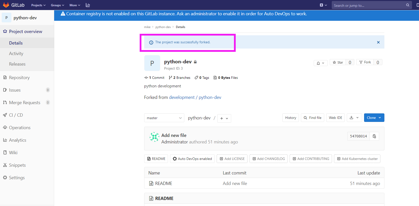Open the Groups dropdown menu

pyautogui.click(x=57, y=5)
